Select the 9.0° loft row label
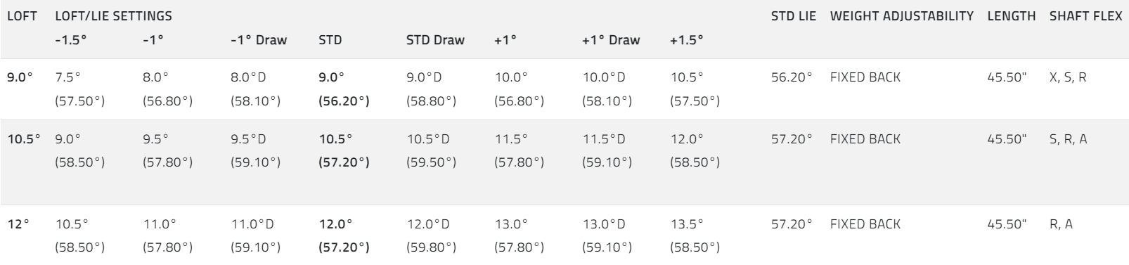The image size is (1129, 265). point(20,77)
